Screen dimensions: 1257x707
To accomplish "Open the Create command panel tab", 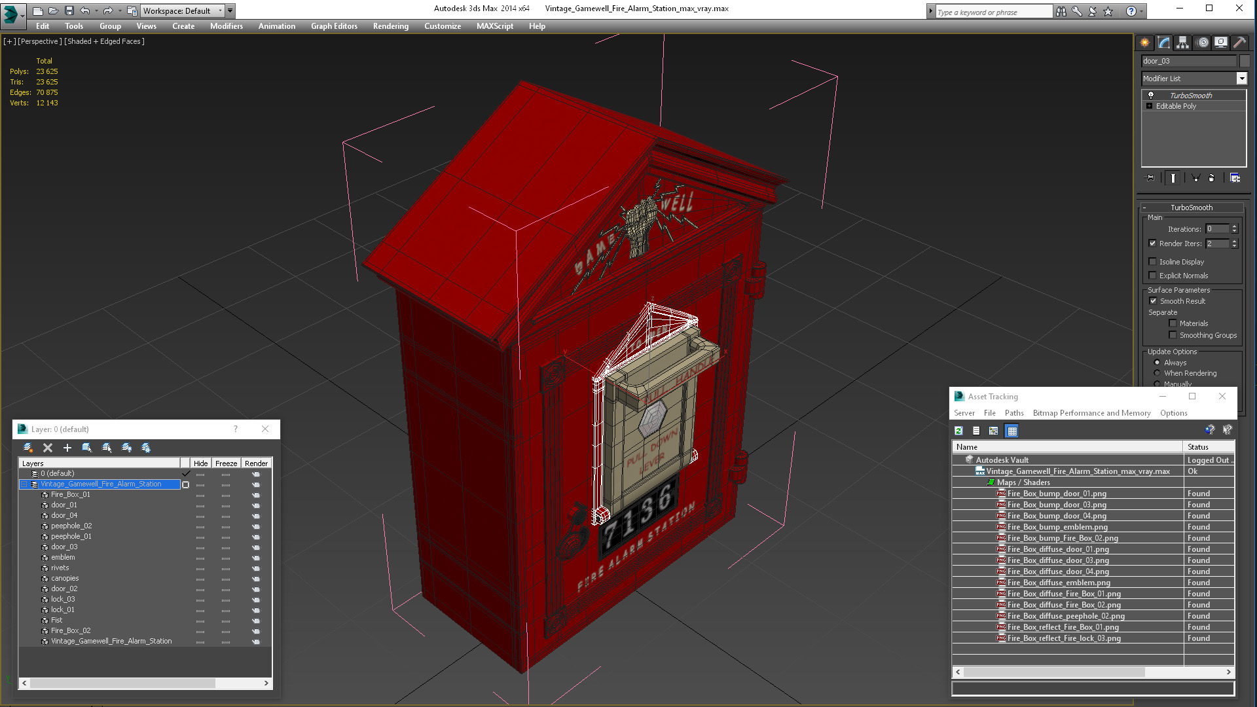I will point(1144,43).
